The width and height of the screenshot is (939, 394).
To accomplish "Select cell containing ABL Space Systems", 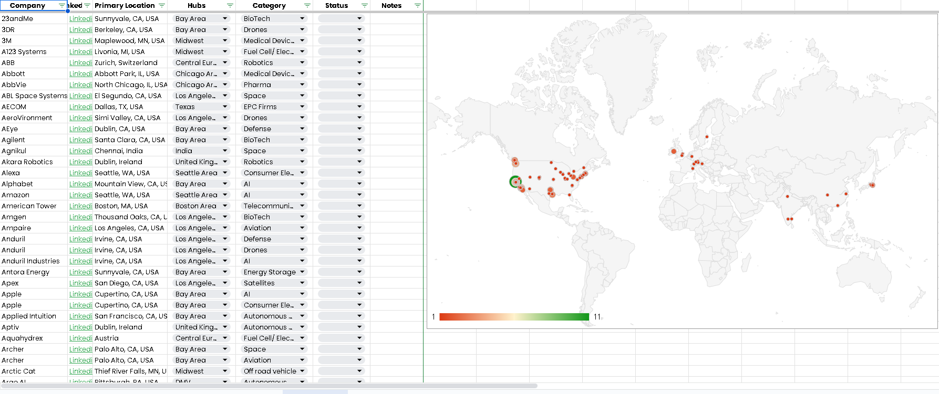I will tap(34, 95).
